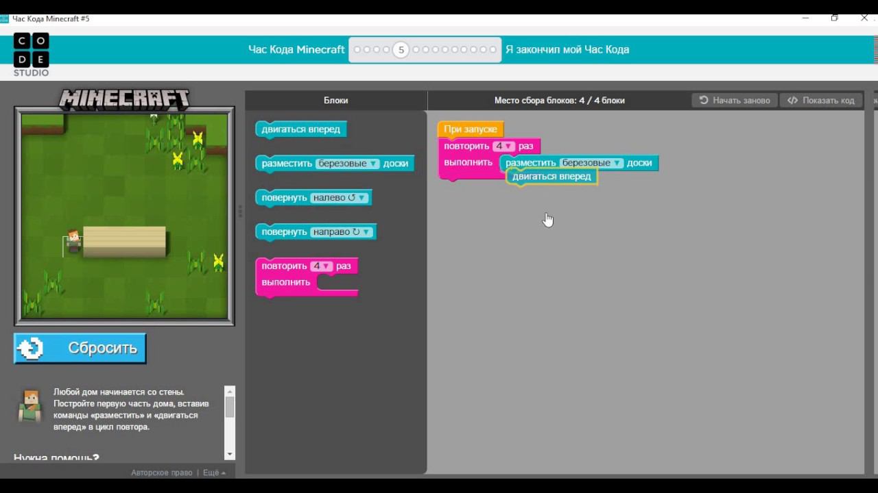Click Alex character in the game field
878x493 pixels.
73,241
